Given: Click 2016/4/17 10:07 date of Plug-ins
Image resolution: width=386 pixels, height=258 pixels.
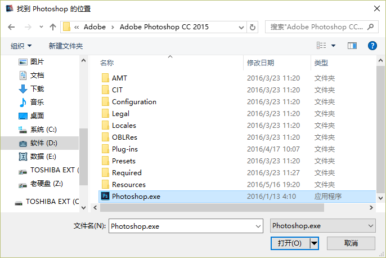Looking at the screenshot, I should coord(273,149).
